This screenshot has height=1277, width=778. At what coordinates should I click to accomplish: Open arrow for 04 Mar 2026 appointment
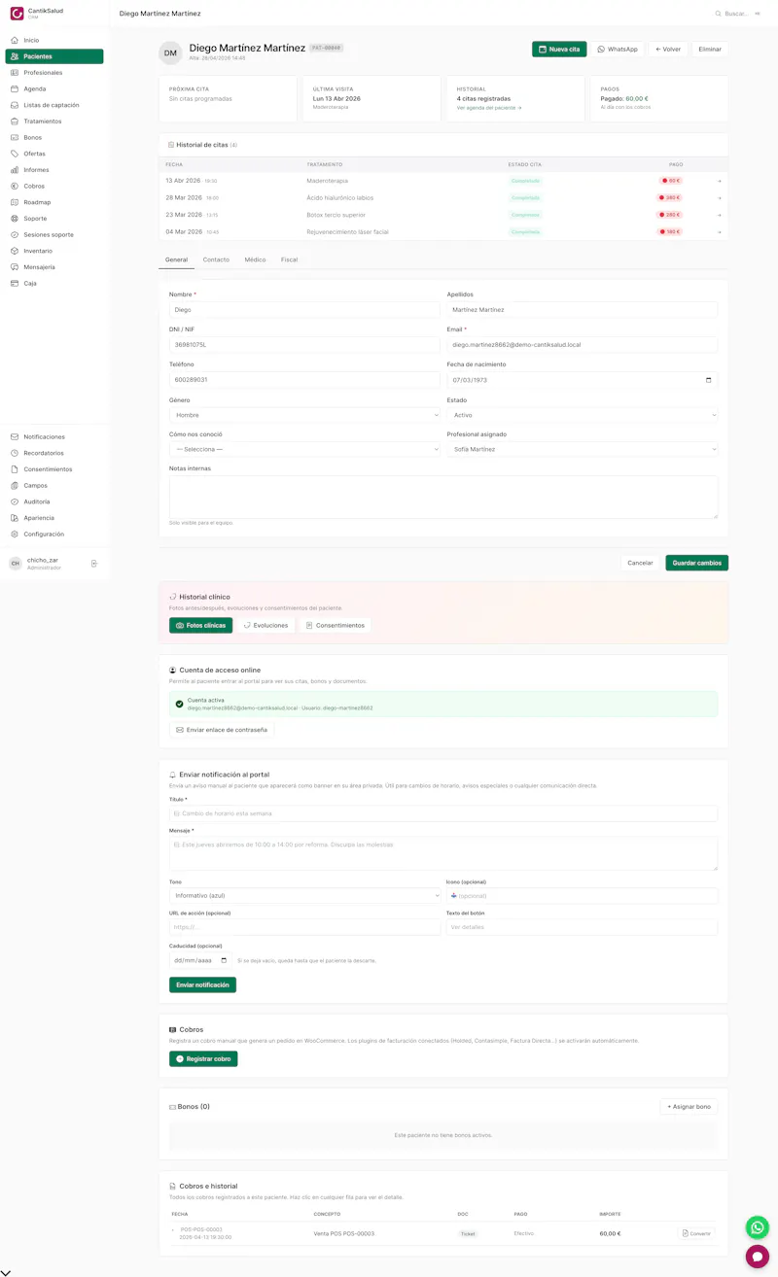[720, 231]
